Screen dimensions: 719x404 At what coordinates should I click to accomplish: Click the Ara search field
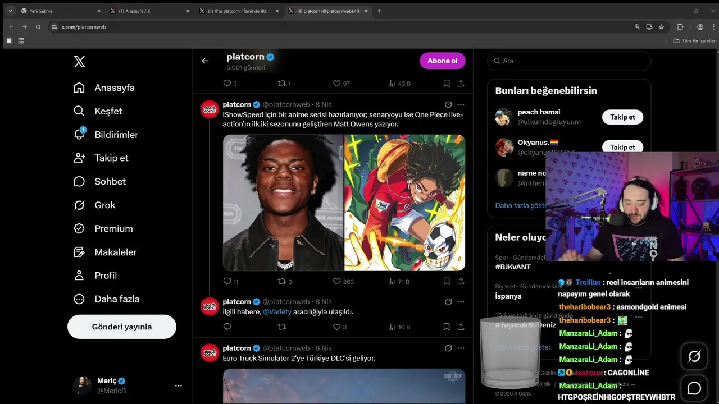pos(569,61)
